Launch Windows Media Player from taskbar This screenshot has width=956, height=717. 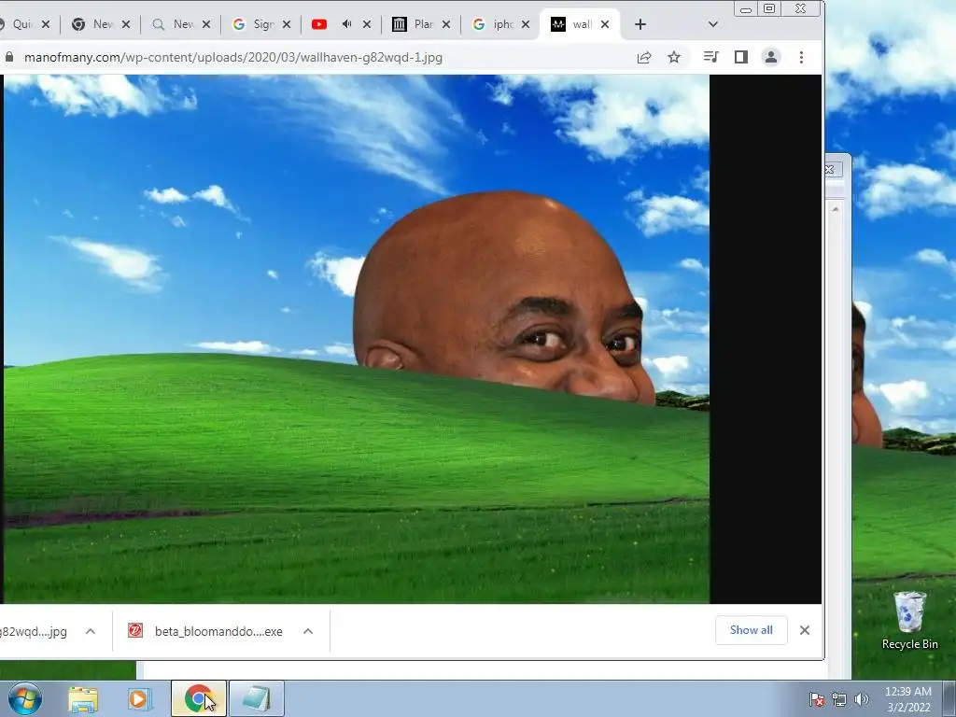(140, 698)
